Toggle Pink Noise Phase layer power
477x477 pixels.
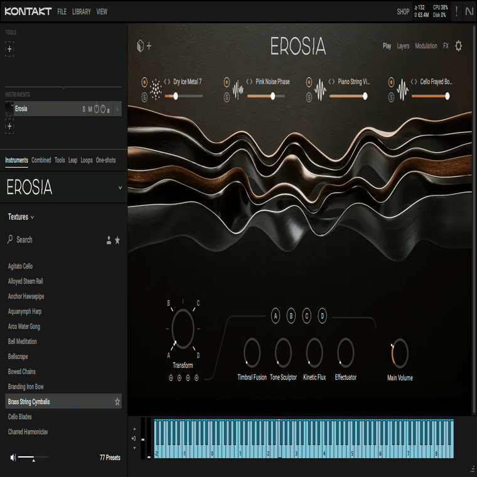227,82
